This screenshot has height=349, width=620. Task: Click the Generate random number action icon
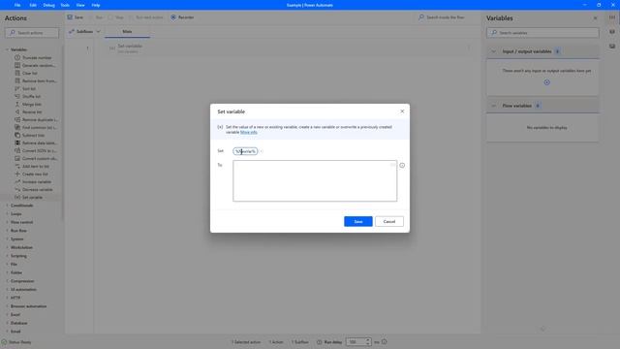(17, 65)
